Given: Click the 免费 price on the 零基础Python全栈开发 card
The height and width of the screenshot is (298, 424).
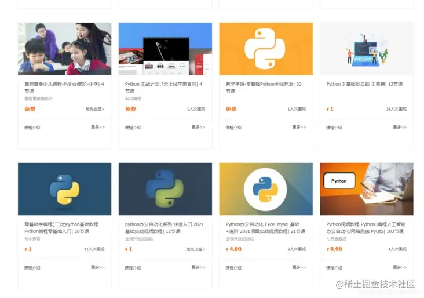Looking at the screenshot, I should (x=231, y=109).
